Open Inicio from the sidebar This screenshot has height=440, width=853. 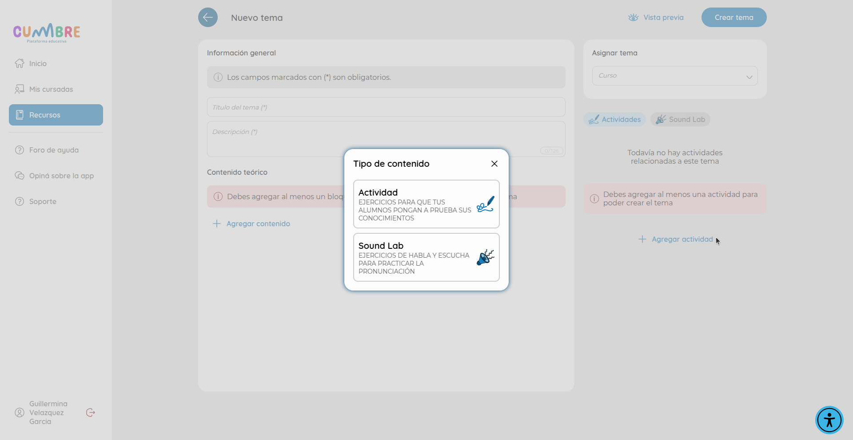coord(56,63)
